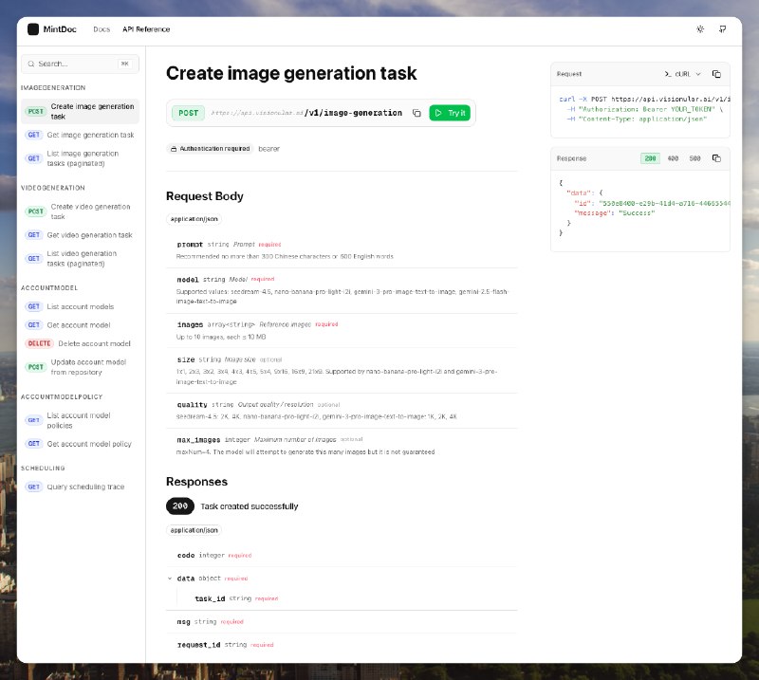Switch response example to 500
This screenshot has height=680, width=759.
694,158
